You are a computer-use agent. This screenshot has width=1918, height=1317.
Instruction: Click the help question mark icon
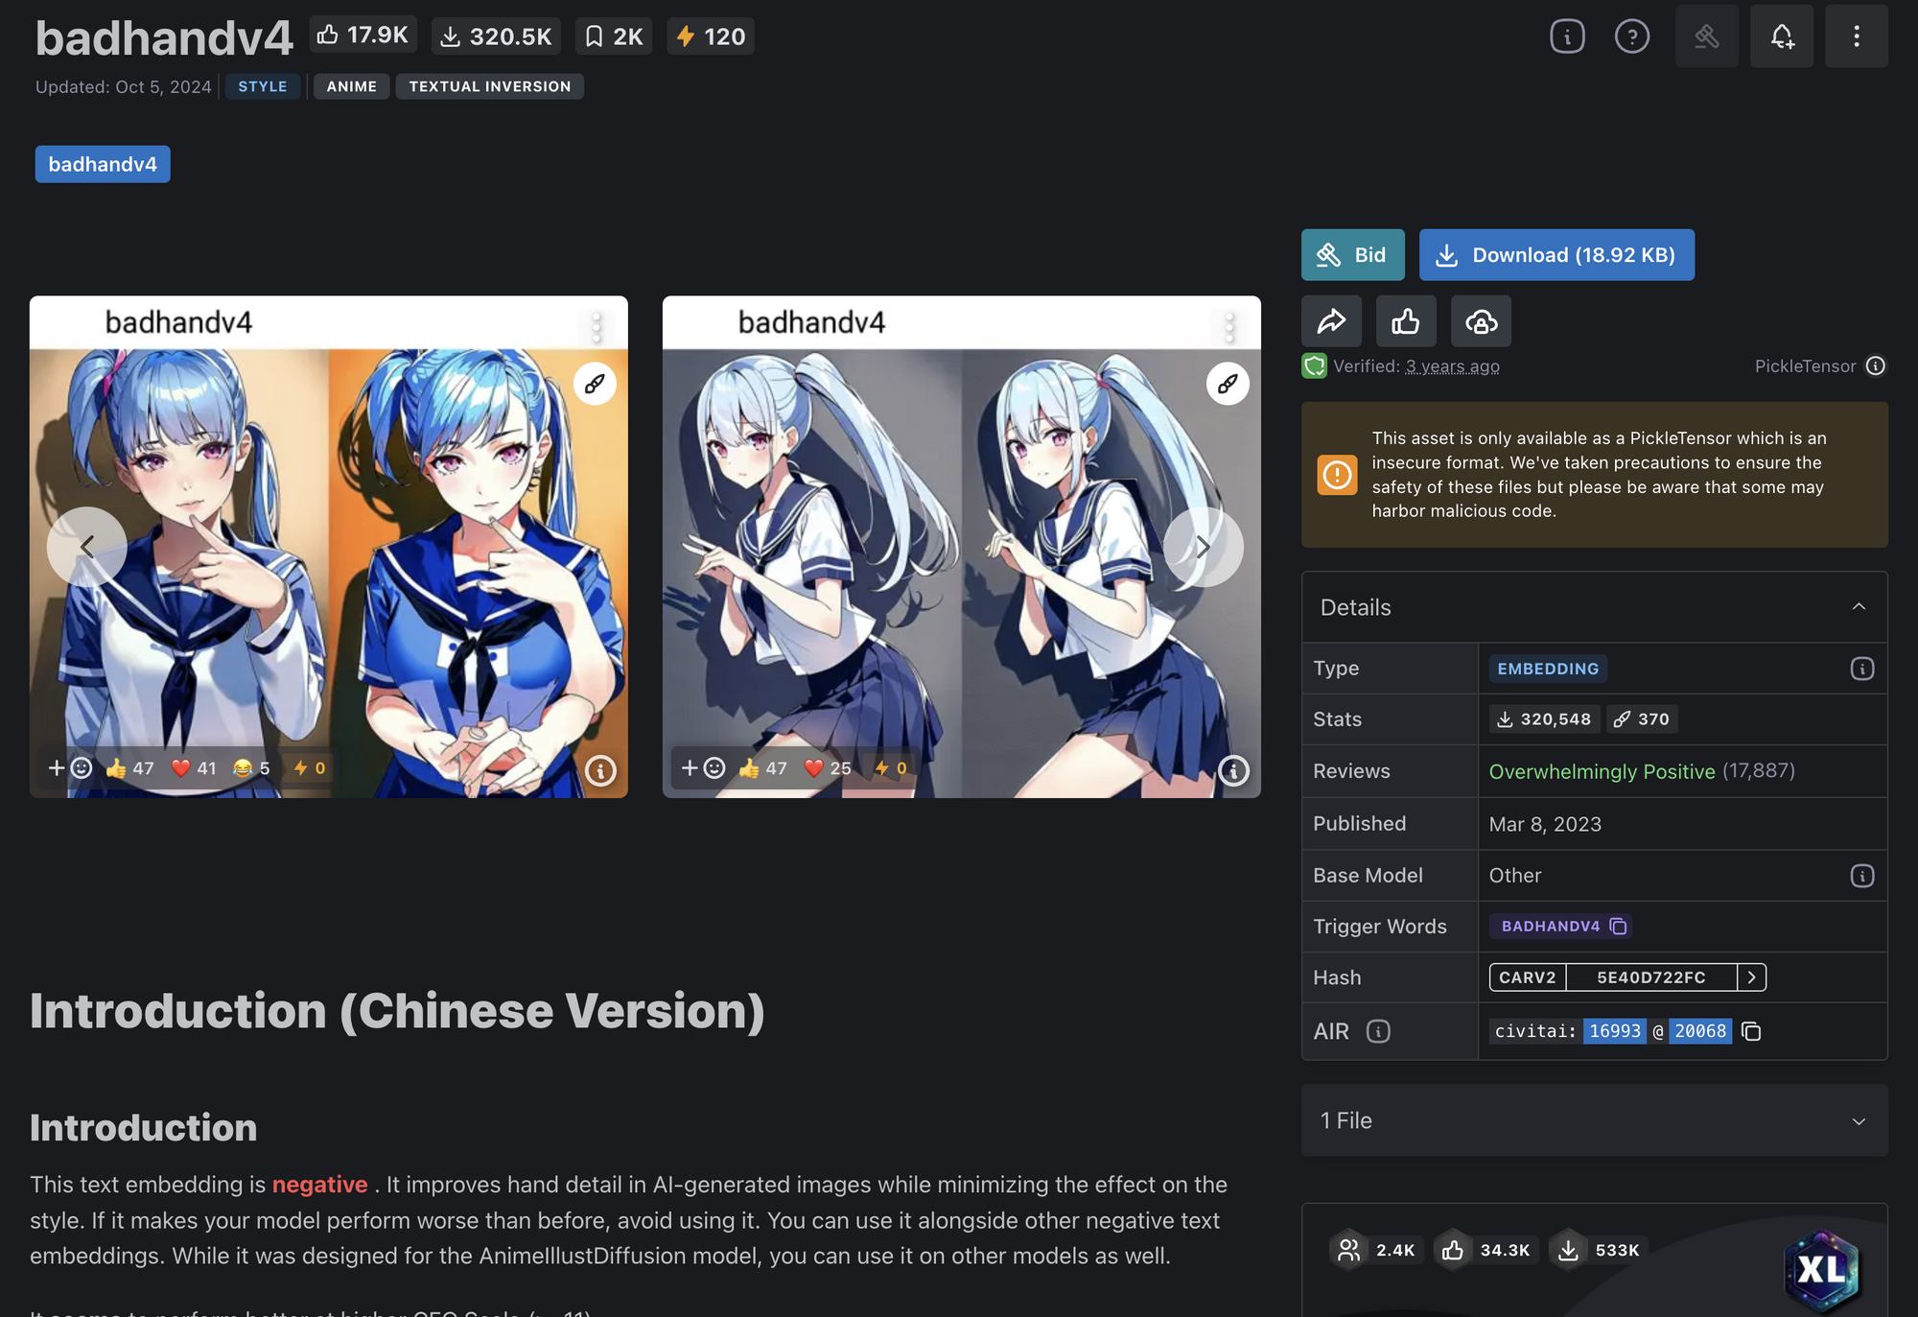click(x=1631, y=36)
